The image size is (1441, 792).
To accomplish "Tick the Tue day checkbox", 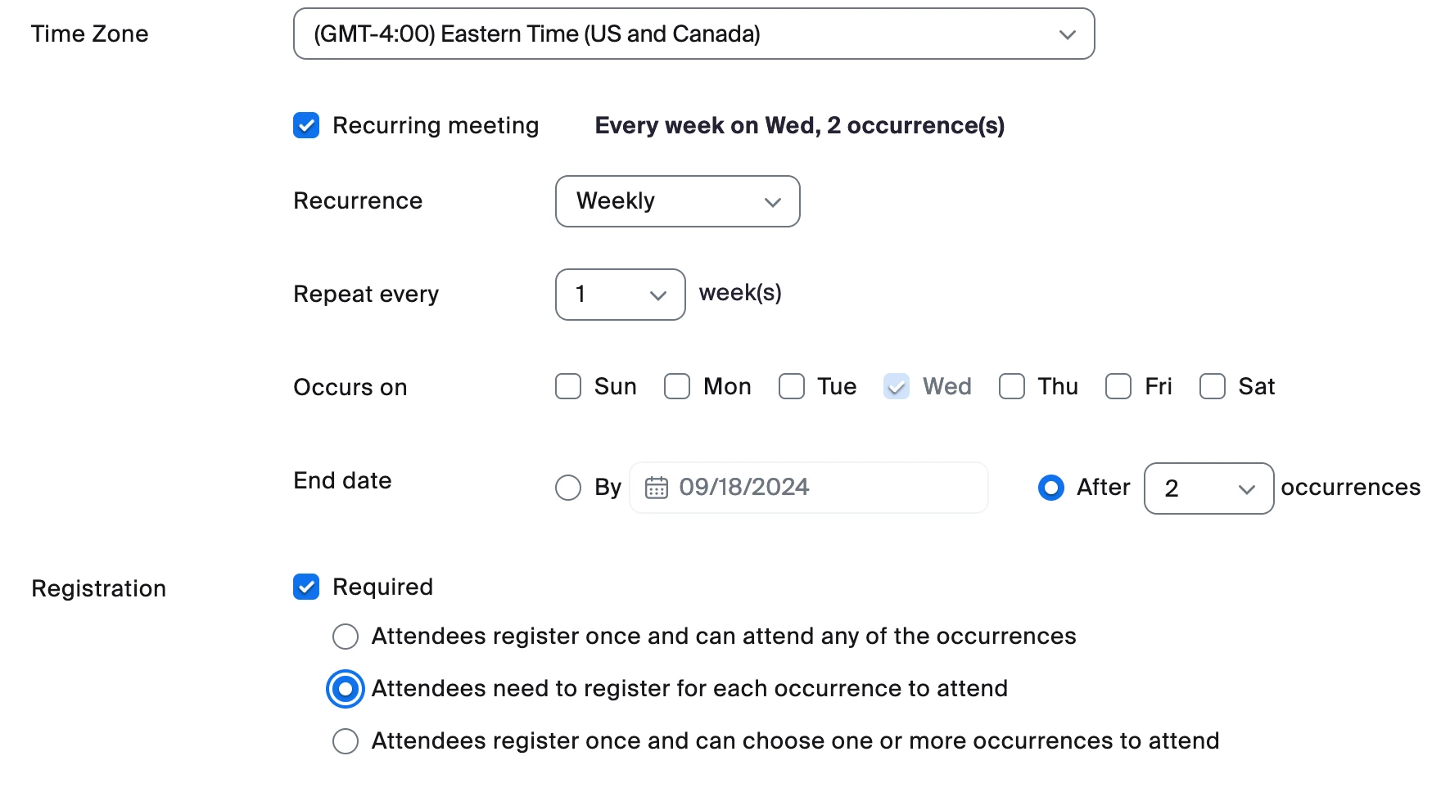I will tap(792, 386).
